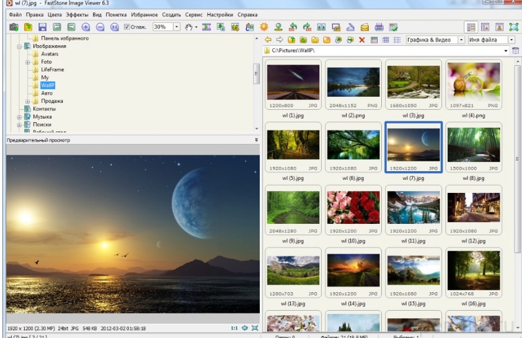
Task: Click the Email envelope icon
Action: pos(365,27)
